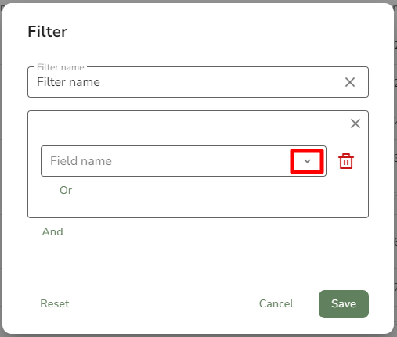Save the filter
Viewport: 397px width, 337px height.
click(344, 304)
